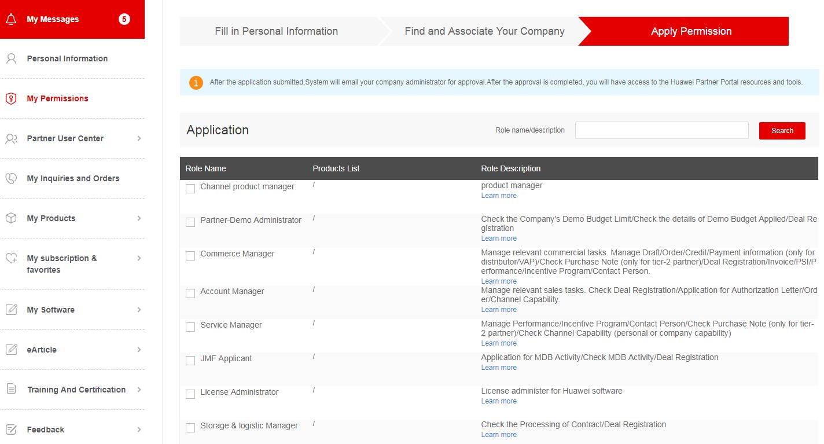Expand the My Software submenu chevron
824x444 pixels.
coord(139,310)
